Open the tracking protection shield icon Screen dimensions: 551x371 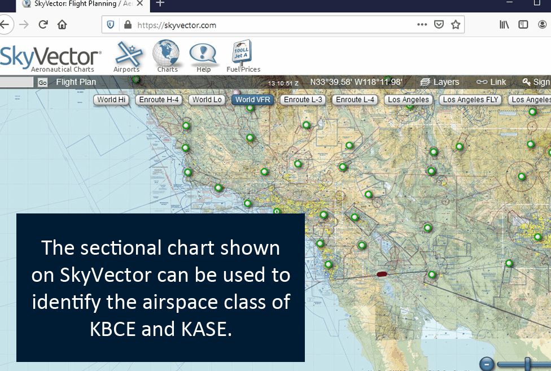click(x=111, y=25)
